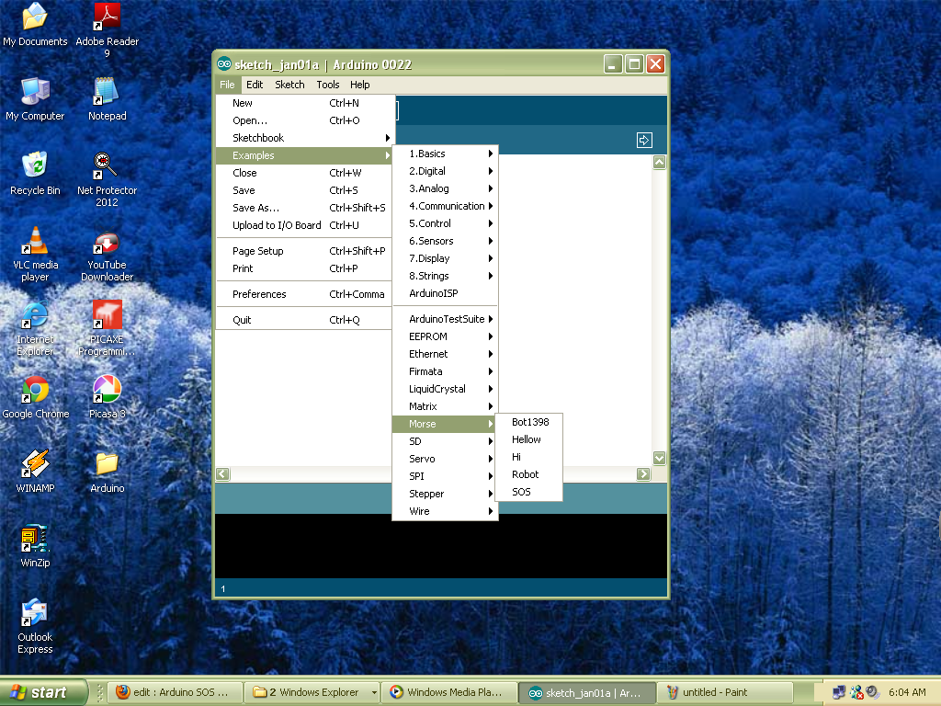Click the horizontal scroll-right arrow
Viewport: 941px width, 706px height.
[643, 473]
